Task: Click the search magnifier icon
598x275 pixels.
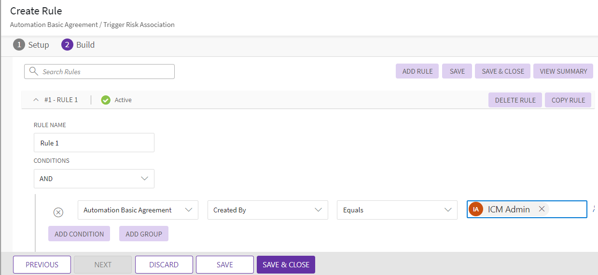Action: 33,71
